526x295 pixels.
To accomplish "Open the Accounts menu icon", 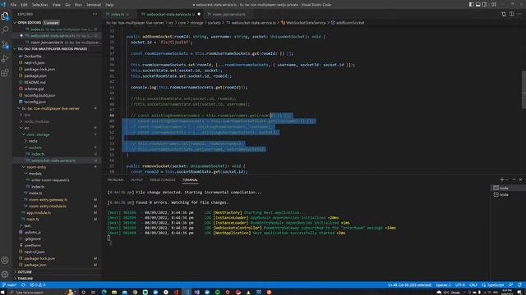I will tap(5, 260).
